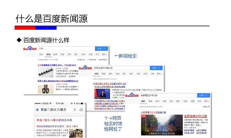The width and height of the screenshot is (231, 138).
Task: Switch to 图片 tab in 合肥最美乡村公路 window
Action: point(178,101)
